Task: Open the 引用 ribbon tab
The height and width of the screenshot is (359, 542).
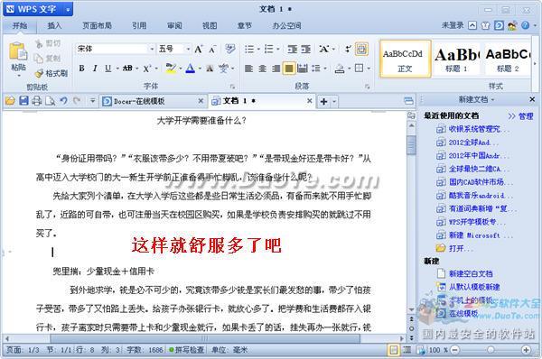Action: click(139, 25)
